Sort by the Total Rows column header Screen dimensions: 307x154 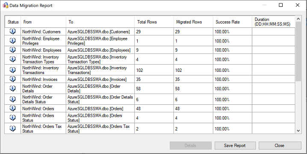click(154, 22)
